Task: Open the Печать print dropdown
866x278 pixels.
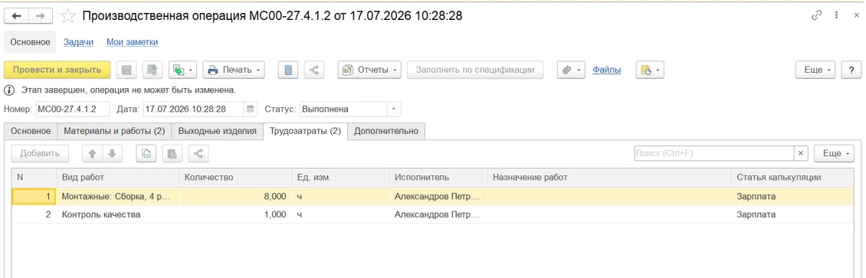Action: click(234, 70)
